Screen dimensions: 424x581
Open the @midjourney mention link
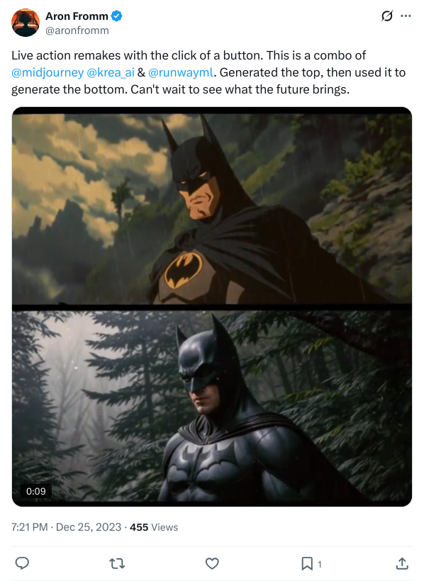(48, 72)
